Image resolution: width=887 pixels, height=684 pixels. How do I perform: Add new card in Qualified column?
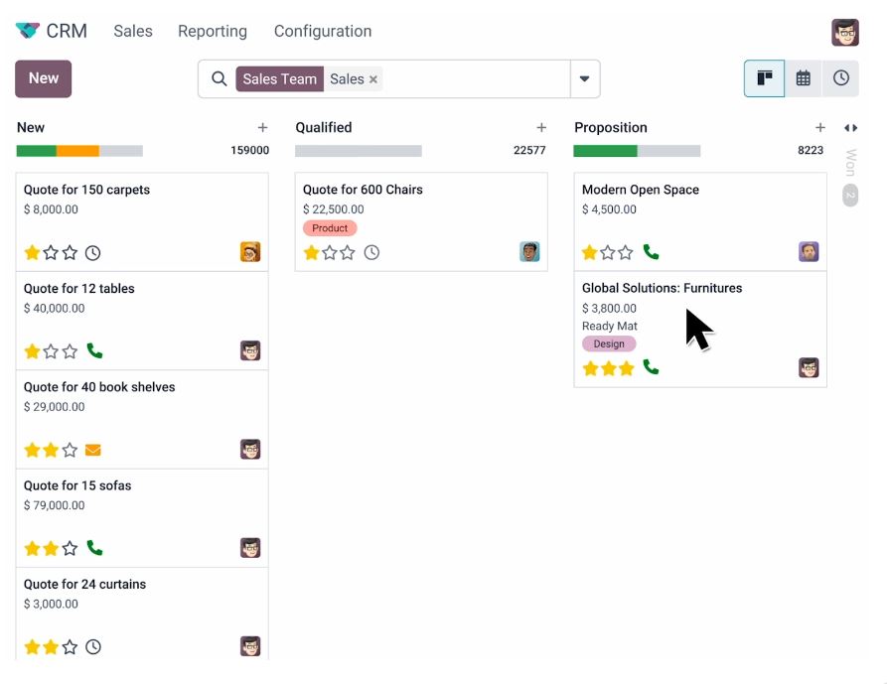541,128
